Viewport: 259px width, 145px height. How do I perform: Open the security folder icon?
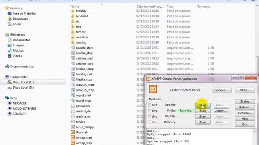[x=73, y=11]
